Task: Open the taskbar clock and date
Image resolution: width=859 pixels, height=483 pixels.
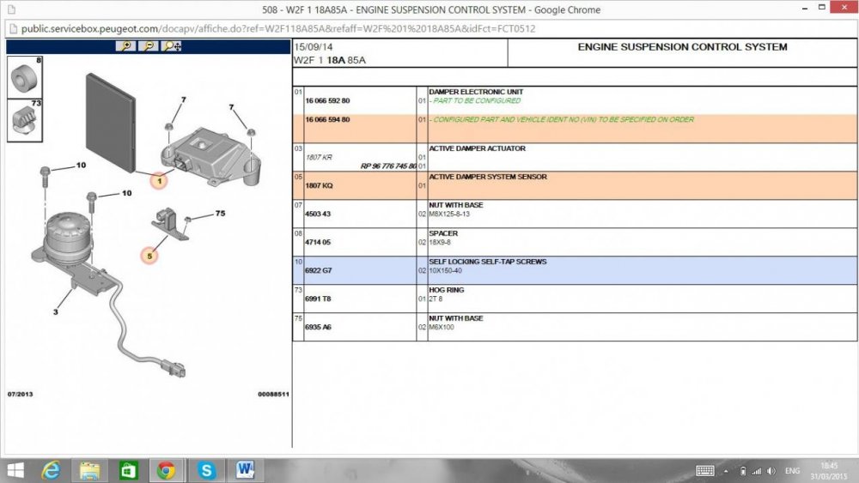Action: (828, 471)
